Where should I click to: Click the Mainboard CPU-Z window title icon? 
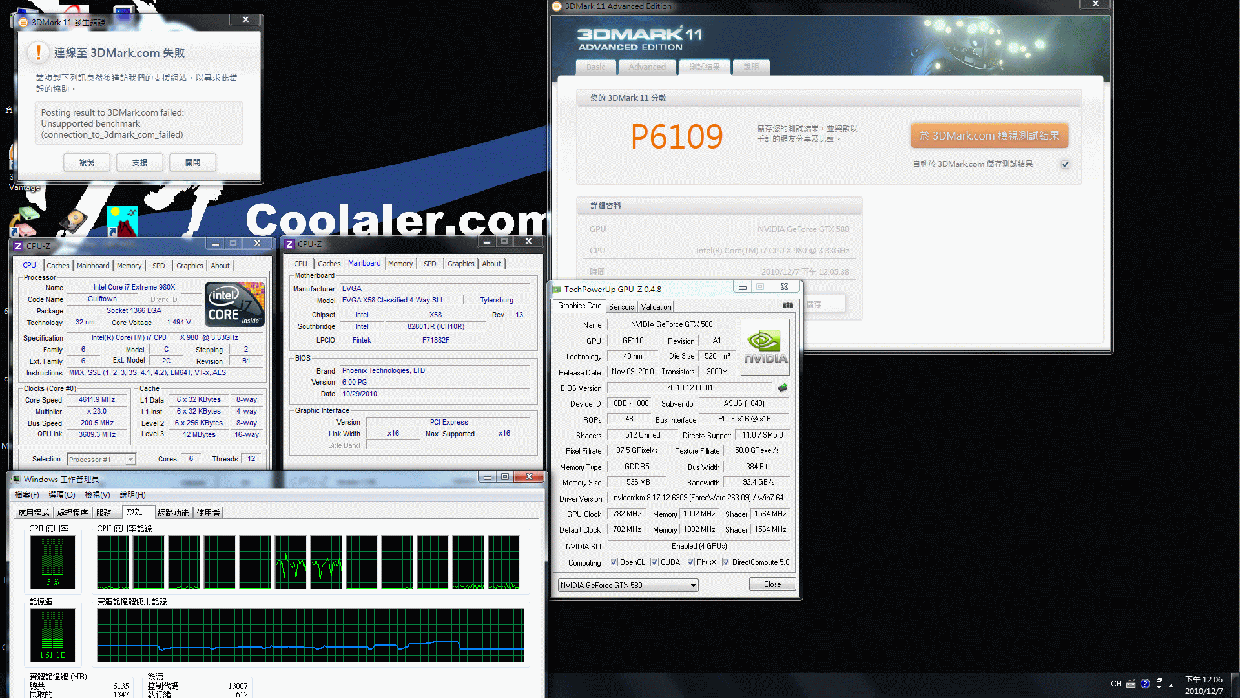[289, 244]
